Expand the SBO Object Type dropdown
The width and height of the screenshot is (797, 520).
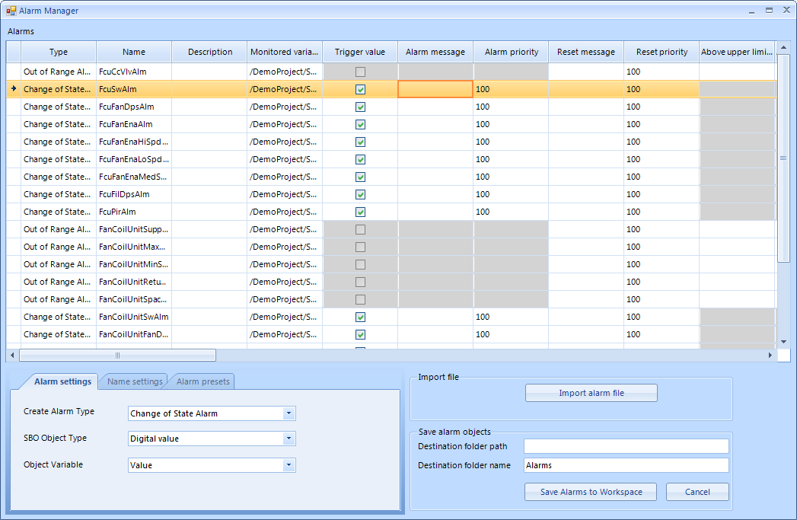(x=289, y=439)
